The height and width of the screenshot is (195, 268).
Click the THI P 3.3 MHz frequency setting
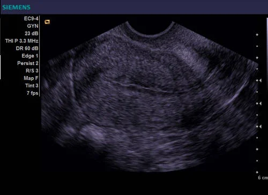21,41
